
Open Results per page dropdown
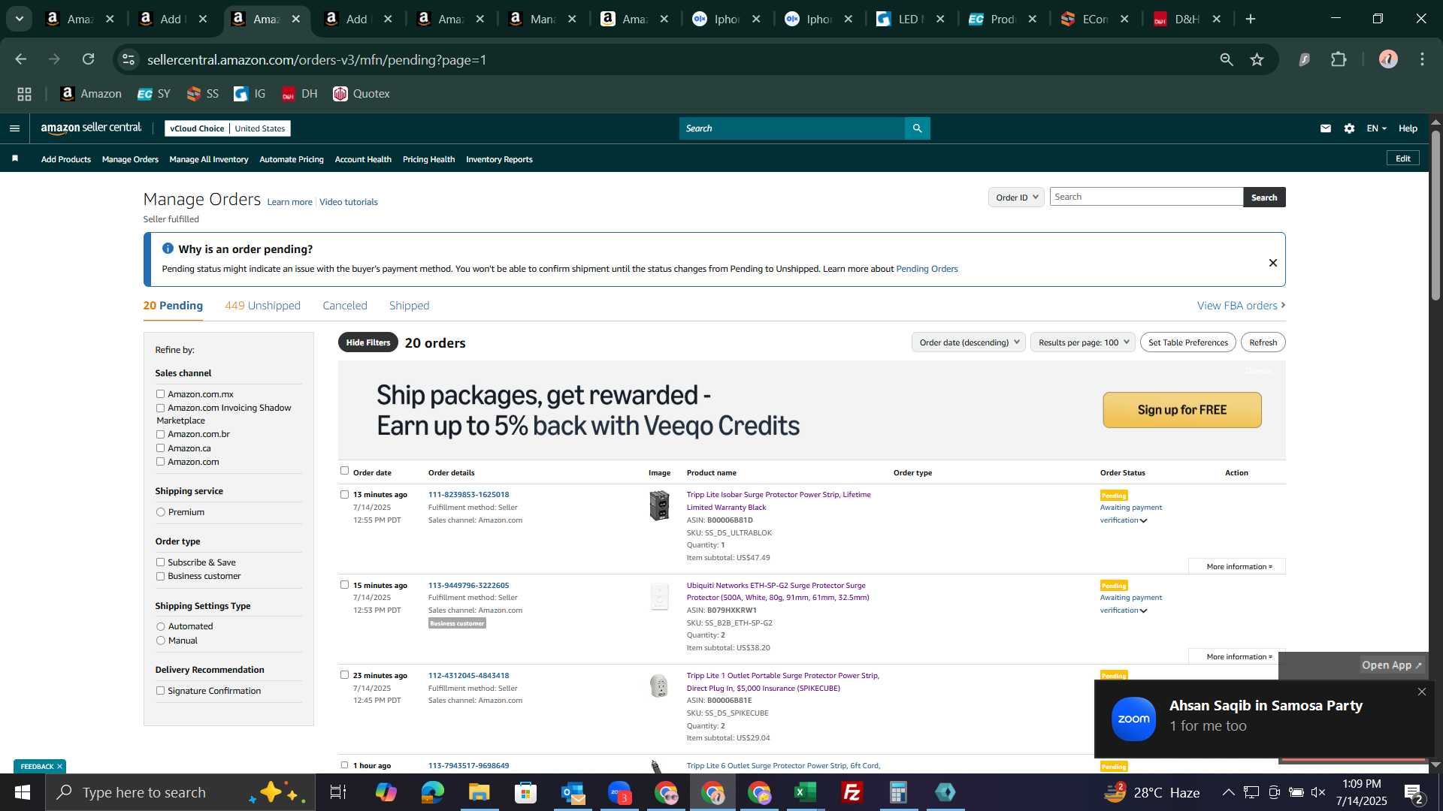point(1082,342)
